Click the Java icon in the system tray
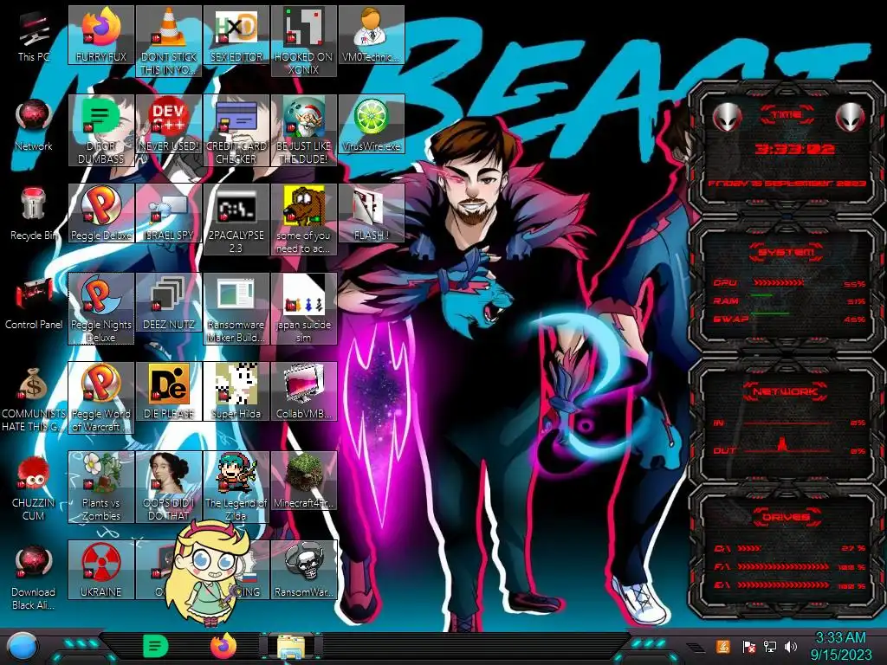887x665 pixels. (x=723, y=646)
